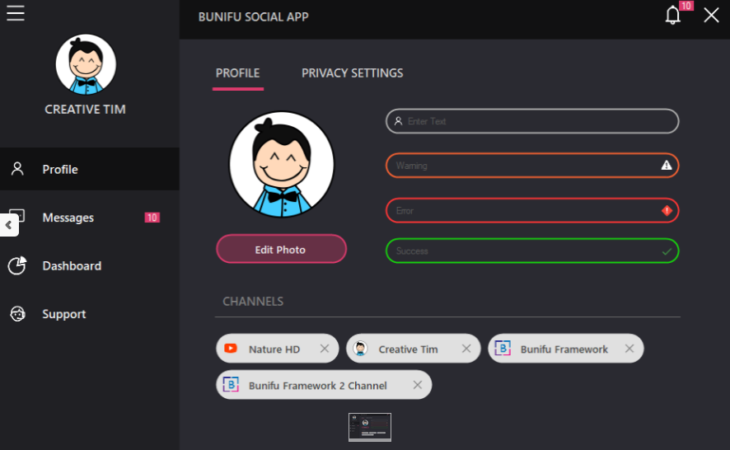Click the CREATIVE TIM username label
730x450 pixels.
(85, 110)
